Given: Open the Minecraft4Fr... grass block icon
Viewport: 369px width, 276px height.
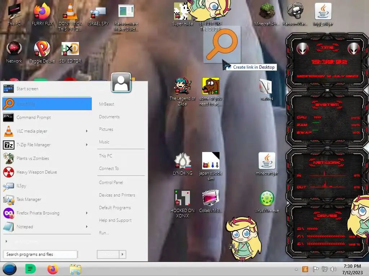Looking at the screenshot, I should 267,14.
